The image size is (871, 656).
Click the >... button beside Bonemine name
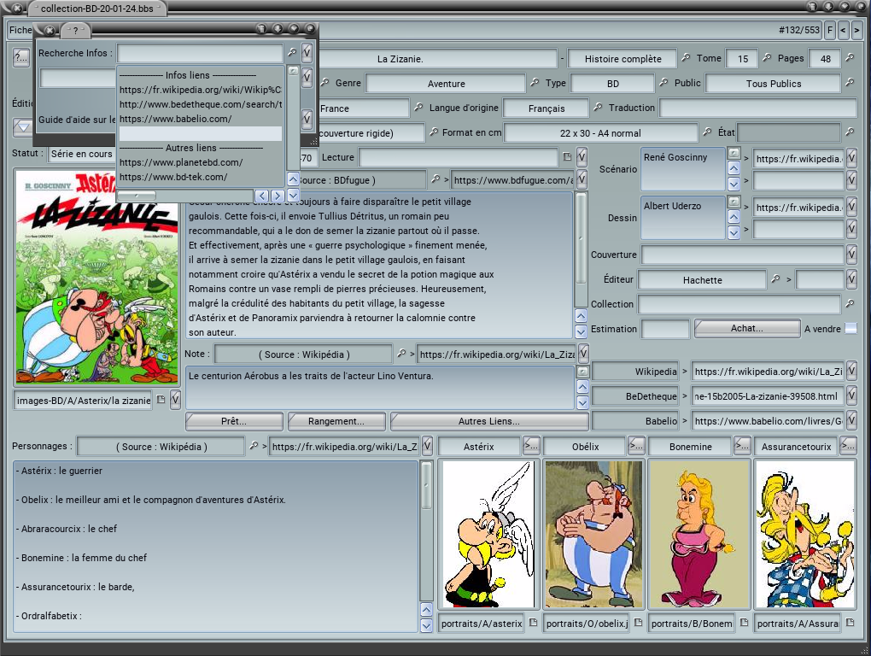pyautogui.click(x=741, y=444)
